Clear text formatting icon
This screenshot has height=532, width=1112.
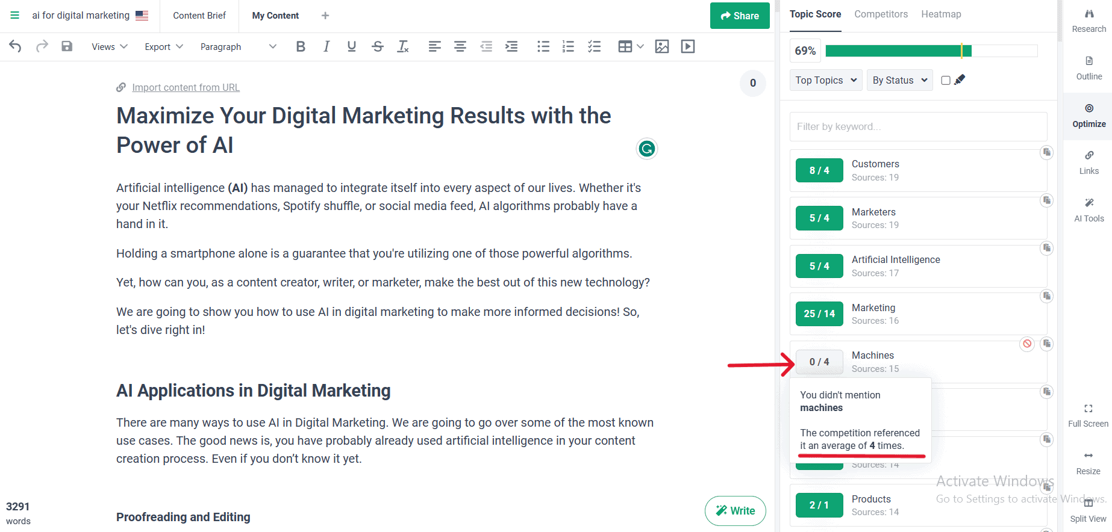point(403,46)
